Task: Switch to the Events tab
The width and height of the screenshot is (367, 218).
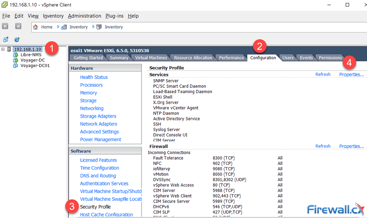Action: (x=306, y=58)
